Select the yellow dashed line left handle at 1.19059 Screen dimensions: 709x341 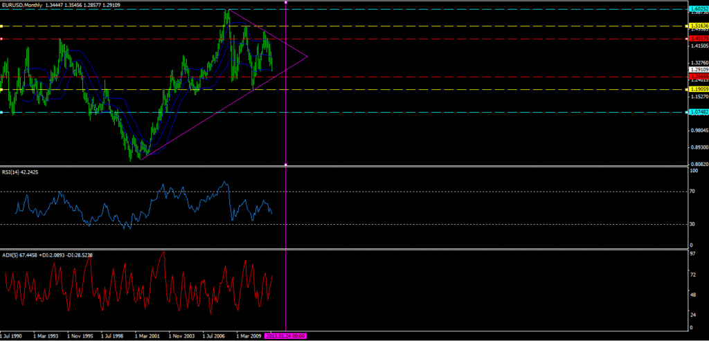click(x=1, y=90)
